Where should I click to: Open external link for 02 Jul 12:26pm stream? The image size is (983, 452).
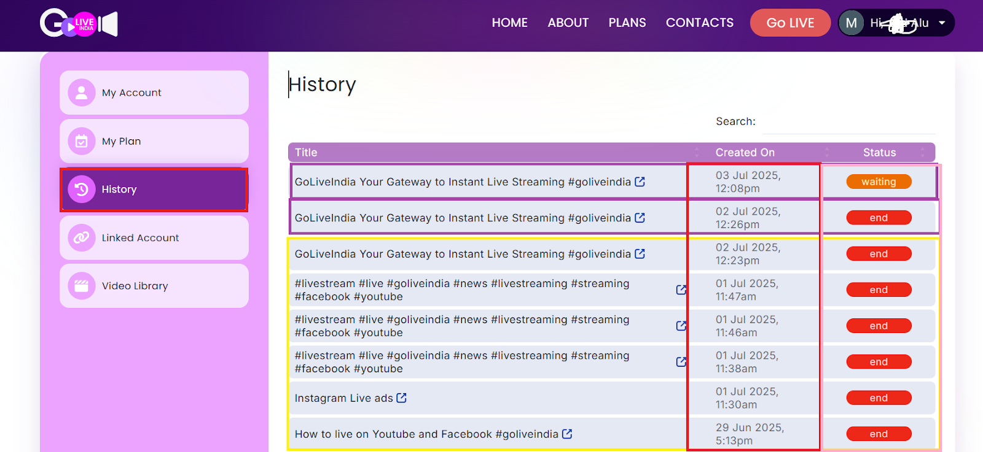[x=640, y=218]
